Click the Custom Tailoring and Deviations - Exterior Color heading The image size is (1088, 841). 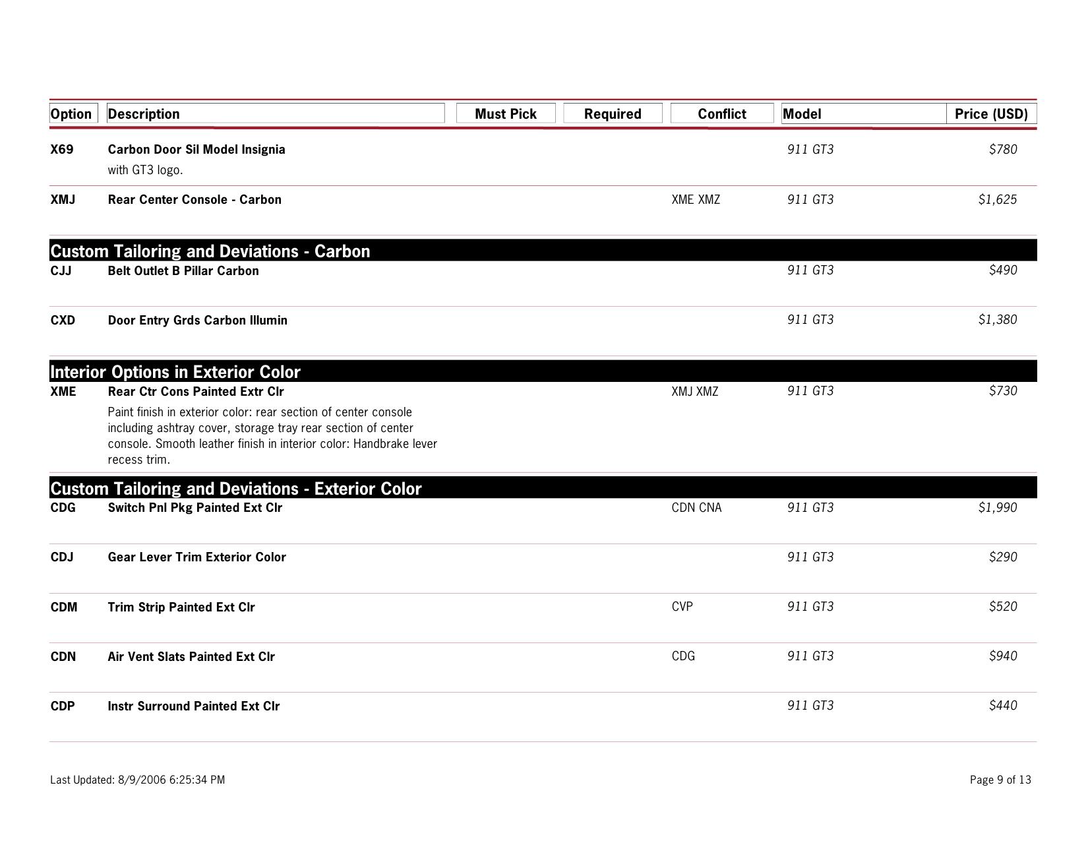coord(236,489)
